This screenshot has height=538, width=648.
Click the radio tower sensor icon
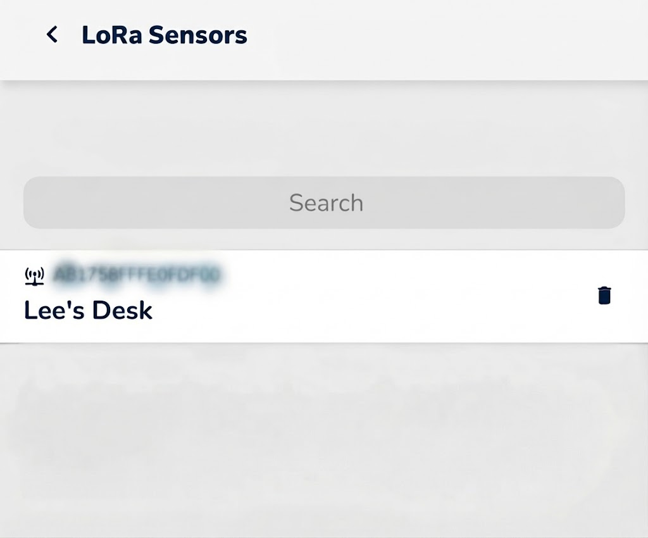coord(35,276)
